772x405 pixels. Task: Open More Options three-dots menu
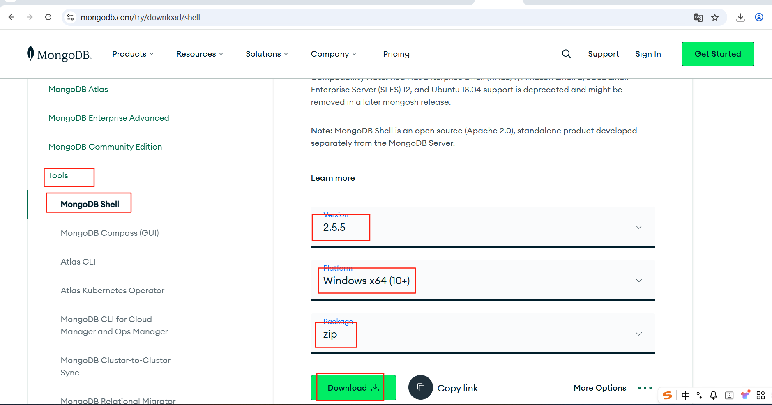[645, 388]
